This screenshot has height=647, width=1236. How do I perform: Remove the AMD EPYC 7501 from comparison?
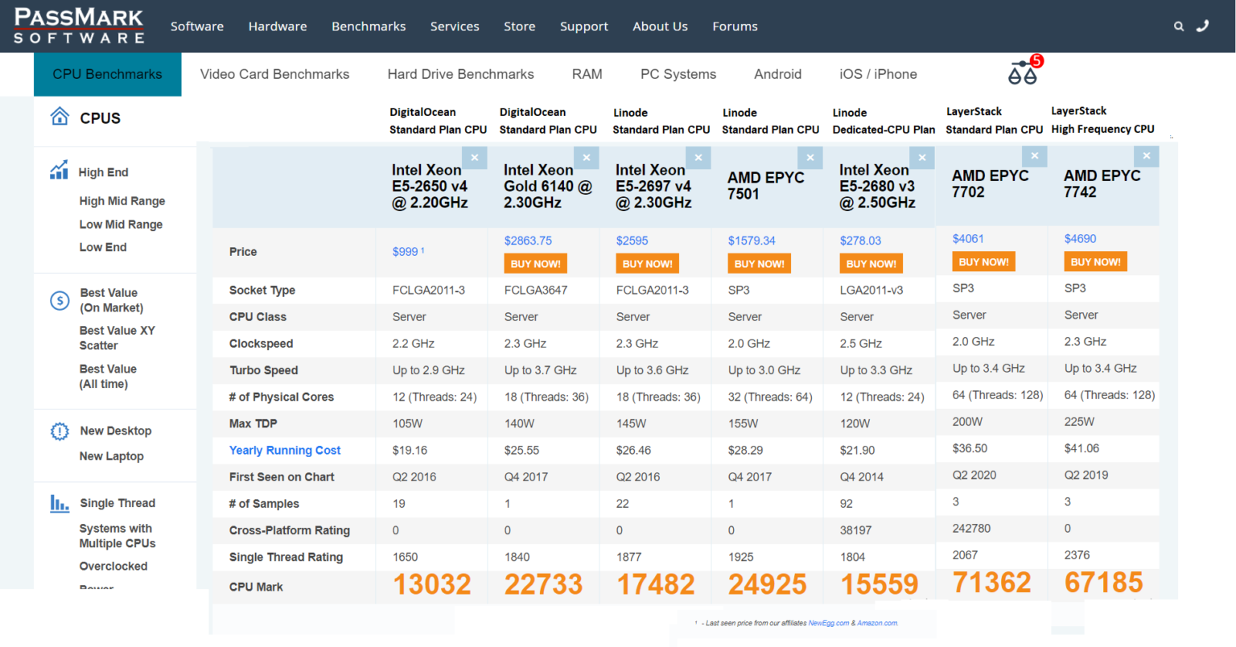810,158
